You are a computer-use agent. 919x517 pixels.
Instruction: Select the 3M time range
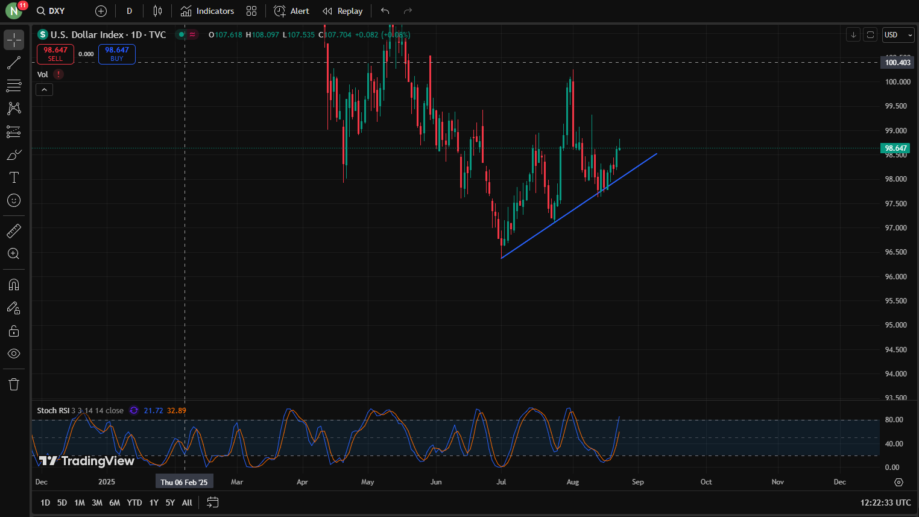[x=97, y=503]
